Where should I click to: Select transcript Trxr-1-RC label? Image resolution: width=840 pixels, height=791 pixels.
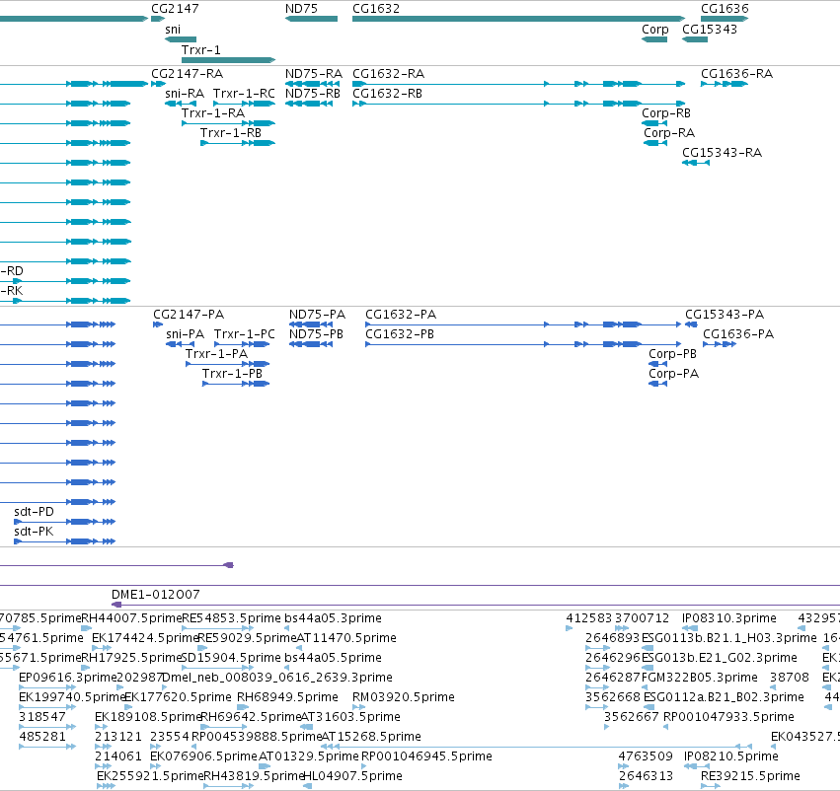pos(244,93)
